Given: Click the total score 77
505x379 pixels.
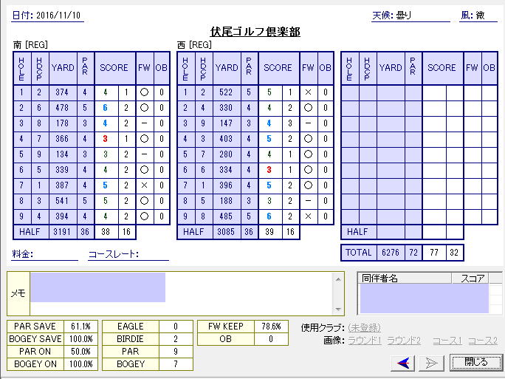Looking at the screenshot, I should 434,253.
